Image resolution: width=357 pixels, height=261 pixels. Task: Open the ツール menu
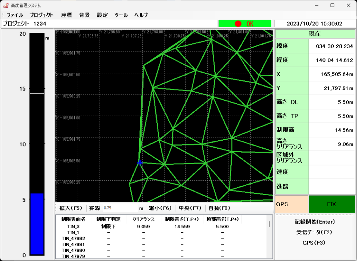click(121, 15)
